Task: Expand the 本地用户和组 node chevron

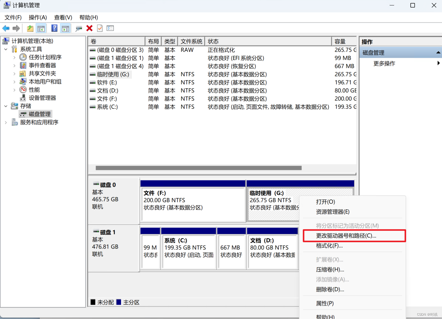Action: (x=14, y=82)
